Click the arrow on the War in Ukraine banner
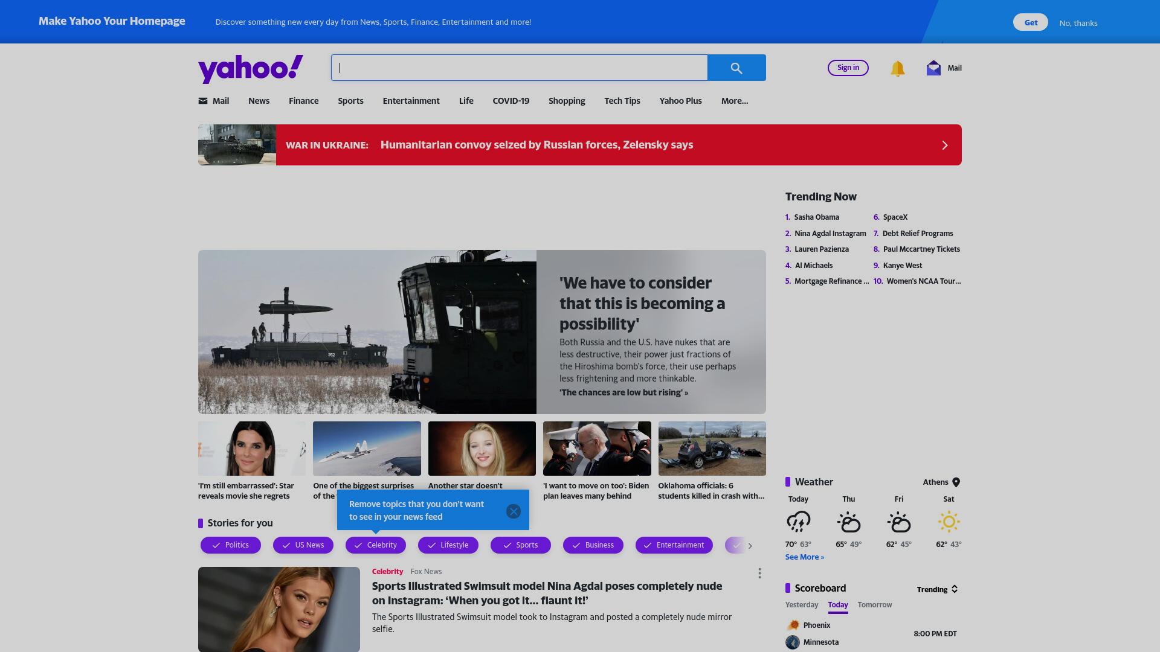This screenshot has width=1160, height=652. pyautogui.click(x=945, y=145)
